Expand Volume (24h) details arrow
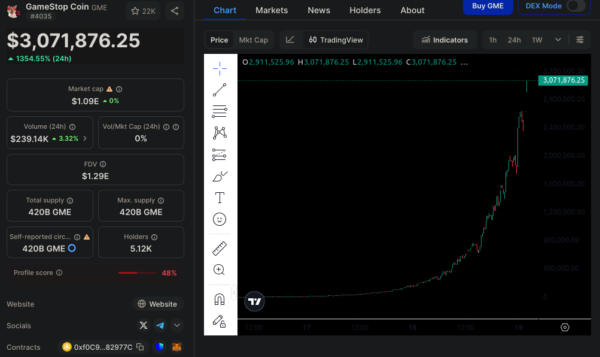Viewport: 600px width, 357px height. point(85,138)
